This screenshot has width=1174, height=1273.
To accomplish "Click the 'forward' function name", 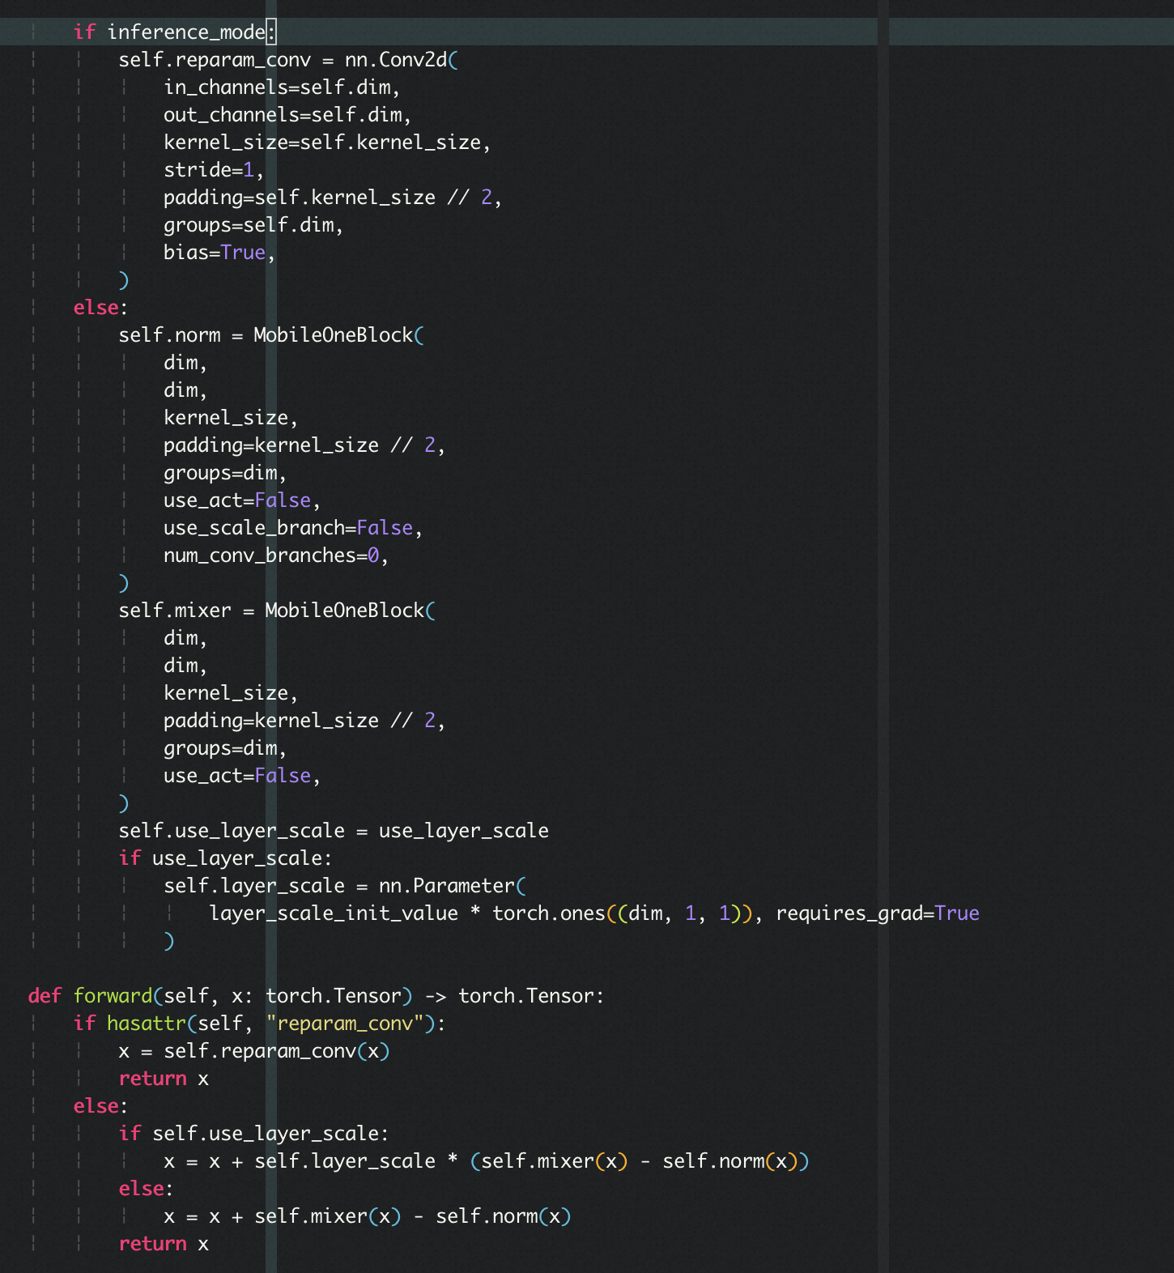I will (113, 996).
